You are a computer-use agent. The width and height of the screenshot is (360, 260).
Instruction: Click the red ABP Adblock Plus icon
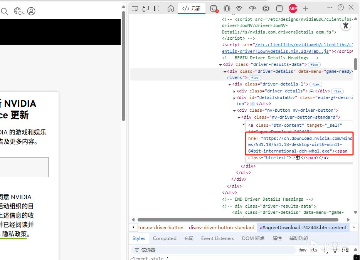pyautogui.click(x=293, y=9)
